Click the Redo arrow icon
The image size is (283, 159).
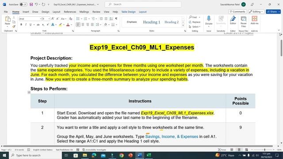[x=43, y=4]
